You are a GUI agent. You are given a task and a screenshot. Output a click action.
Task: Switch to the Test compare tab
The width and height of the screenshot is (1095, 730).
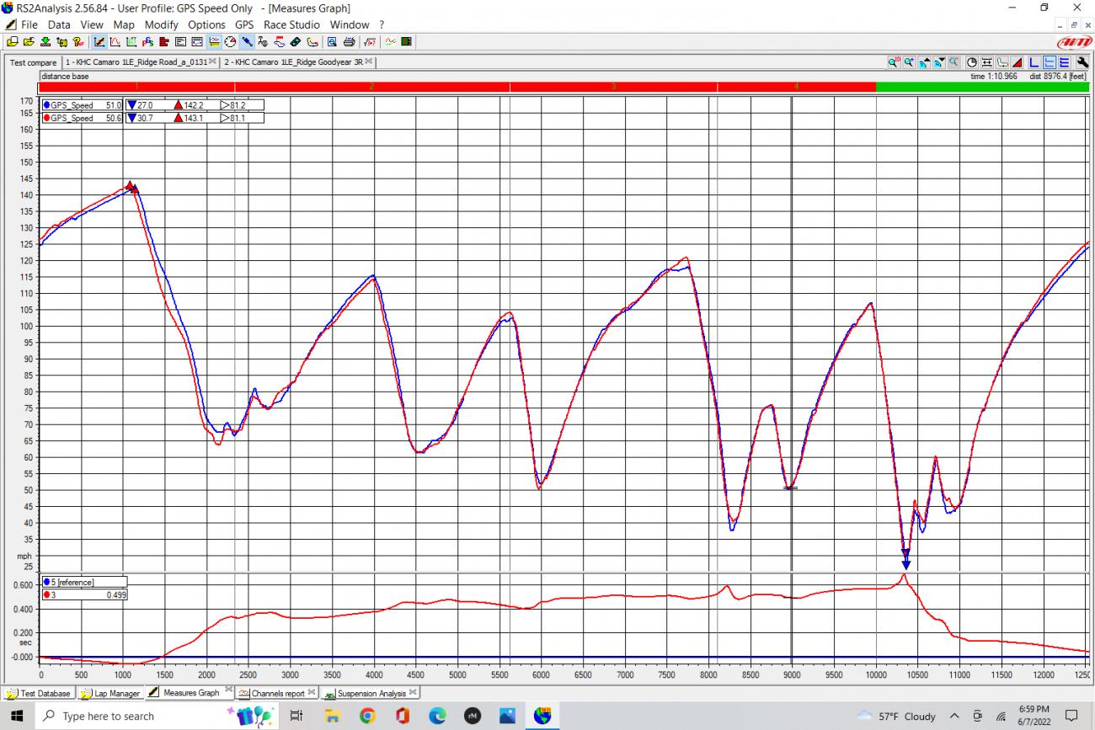click(33, 62)
